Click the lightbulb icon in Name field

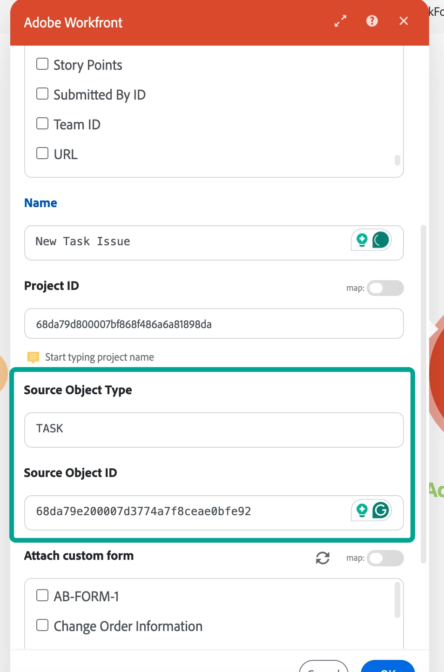click(362, 240)
